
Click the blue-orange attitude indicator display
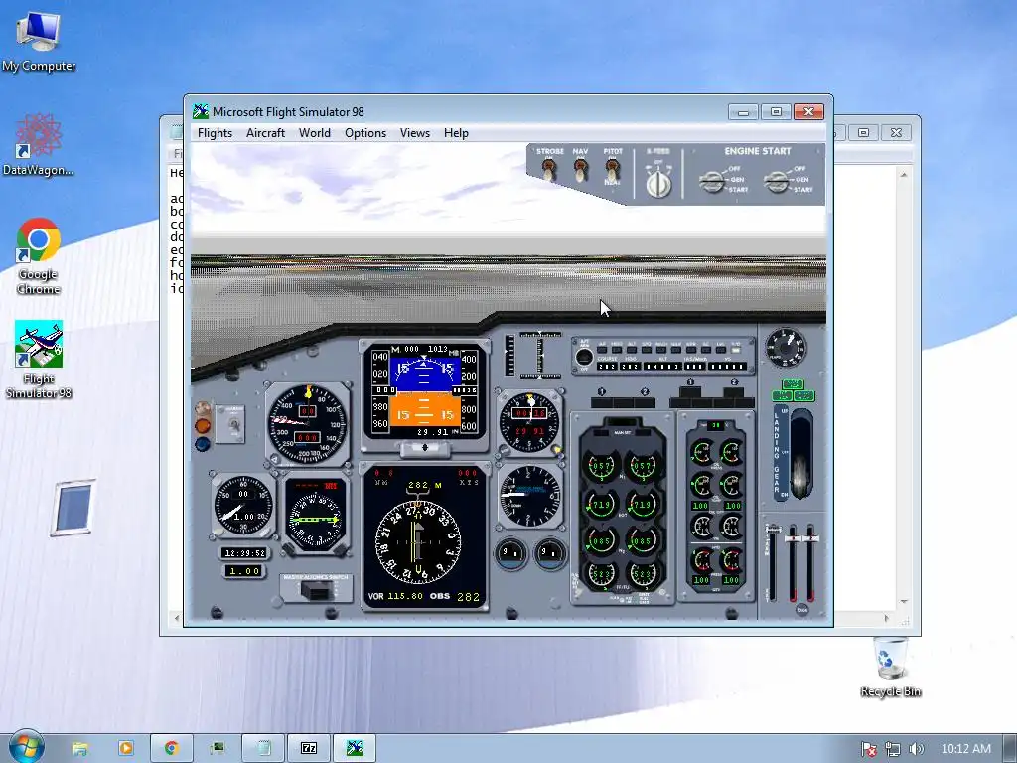coord(424,391)
